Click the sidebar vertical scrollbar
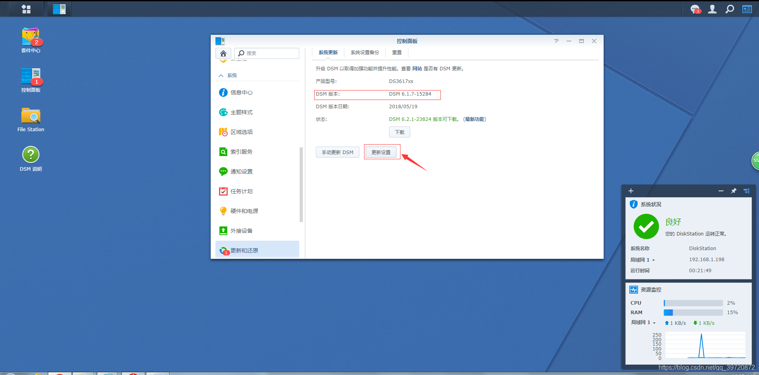The image size is (759, 375). 301,185
